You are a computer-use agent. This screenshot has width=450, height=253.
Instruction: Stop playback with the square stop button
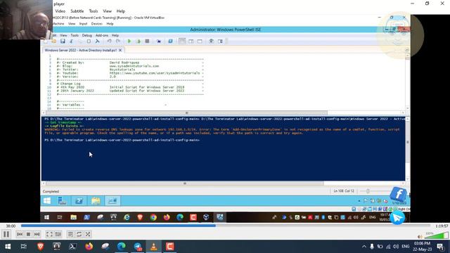click(28, 234)
